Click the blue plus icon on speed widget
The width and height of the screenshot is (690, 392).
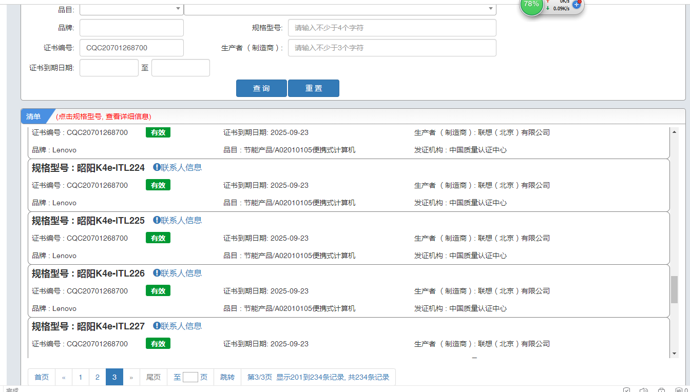coord(576,5)
